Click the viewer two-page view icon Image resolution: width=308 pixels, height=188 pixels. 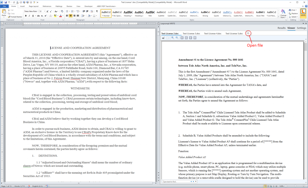(x=195, y=38)
